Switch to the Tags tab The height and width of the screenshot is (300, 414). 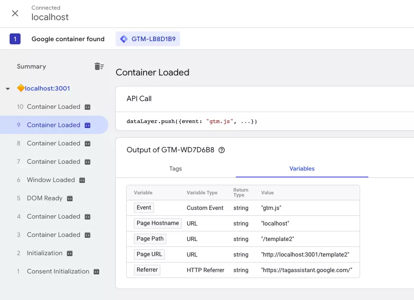(175, 168)
